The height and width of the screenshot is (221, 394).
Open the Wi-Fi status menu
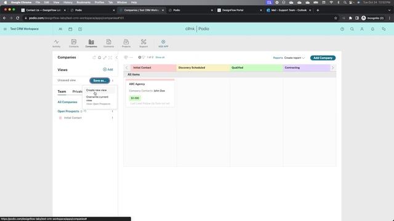pos(331,2)
